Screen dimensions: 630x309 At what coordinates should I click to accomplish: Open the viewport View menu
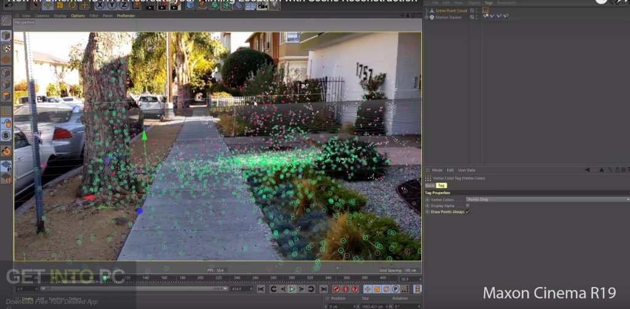(x=26, y=15)
